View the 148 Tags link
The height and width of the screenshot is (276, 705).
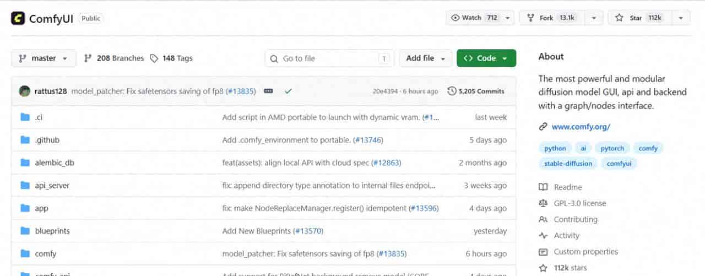[x=171, y=58]
